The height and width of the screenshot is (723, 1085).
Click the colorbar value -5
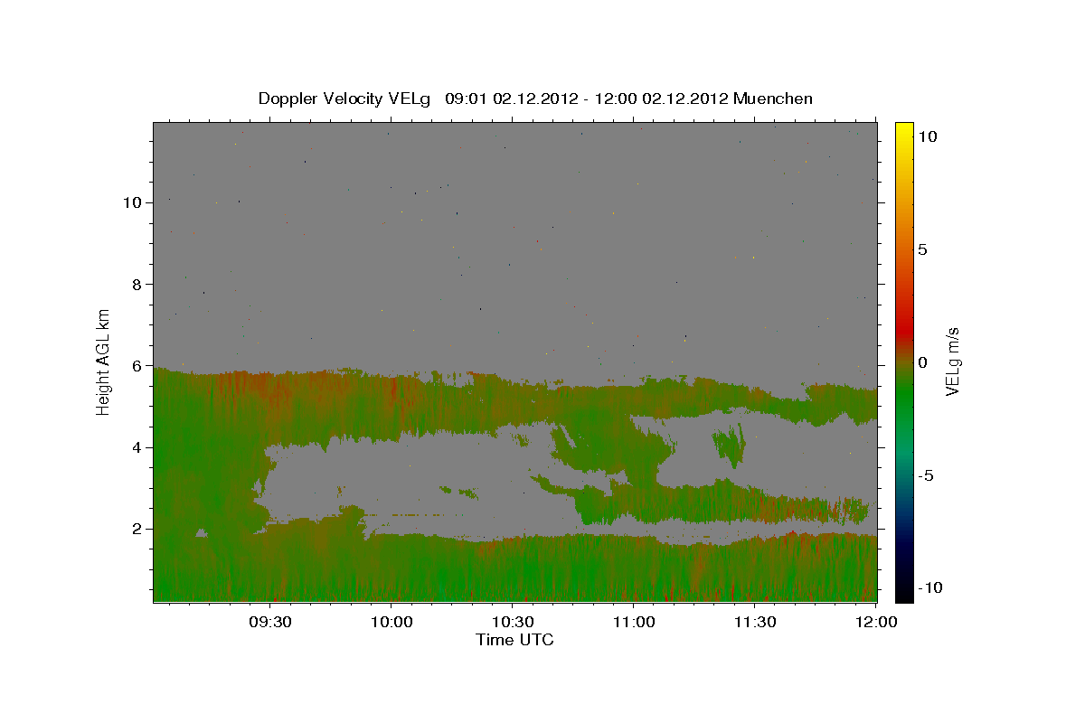click(x=926, y=475)
